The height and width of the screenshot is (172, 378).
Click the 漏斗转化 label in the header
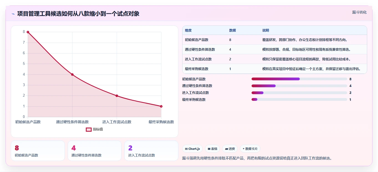[359, 12]
